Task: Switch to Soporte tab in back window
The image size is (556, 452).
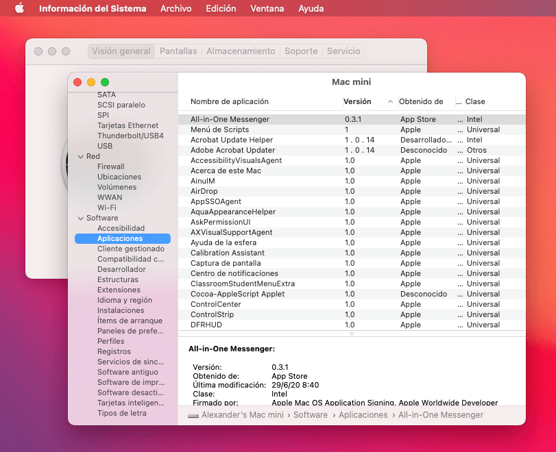Action: [x=301, y=51]
